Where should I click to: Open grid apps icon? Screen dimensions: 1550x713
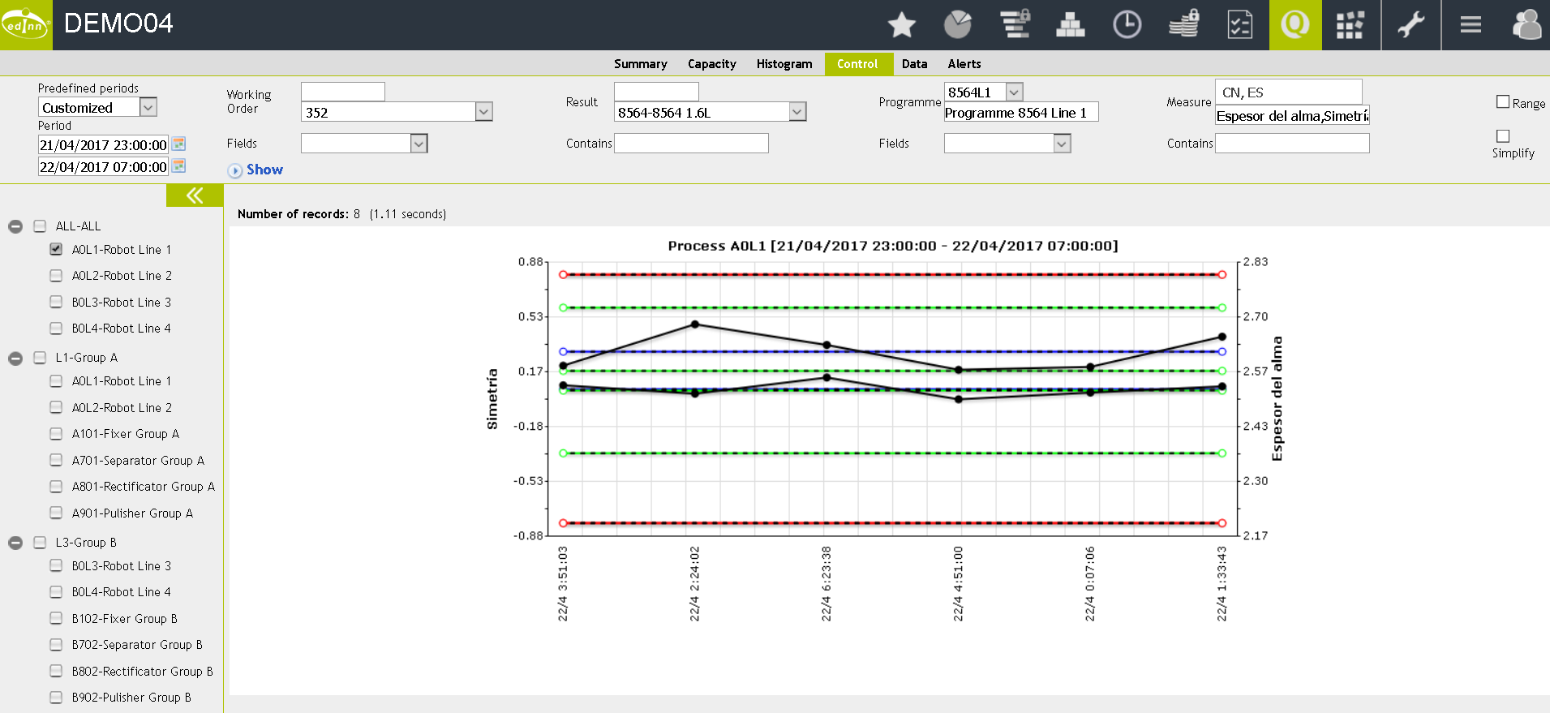(x=1350, y=25)
